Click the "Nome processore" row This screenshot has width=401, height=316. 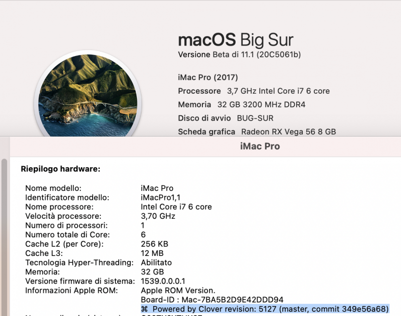pos(100,206)
